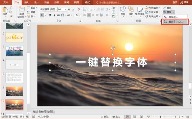
Task: Click the rotate handle above title textbox
Action: tap(113, 48)
